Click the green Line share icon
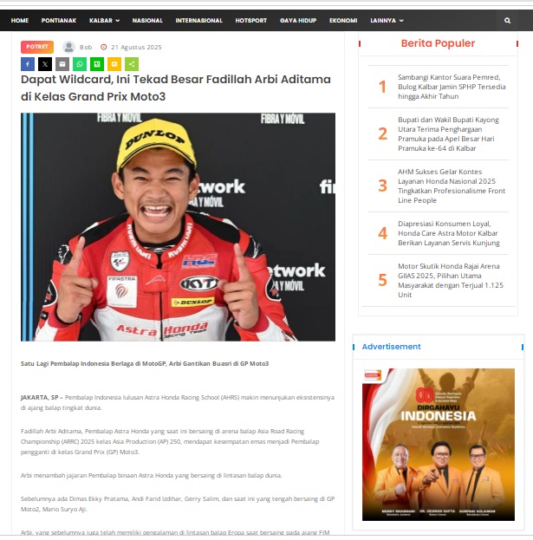This screenshot has height=540, width=533. click(x=97, y=64)
